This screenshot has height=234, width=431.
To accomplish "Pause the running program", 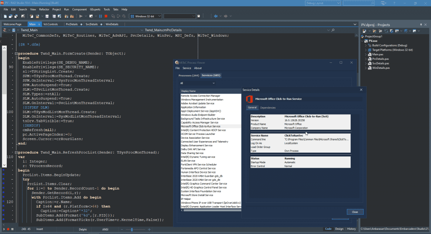I will (100, 16).
